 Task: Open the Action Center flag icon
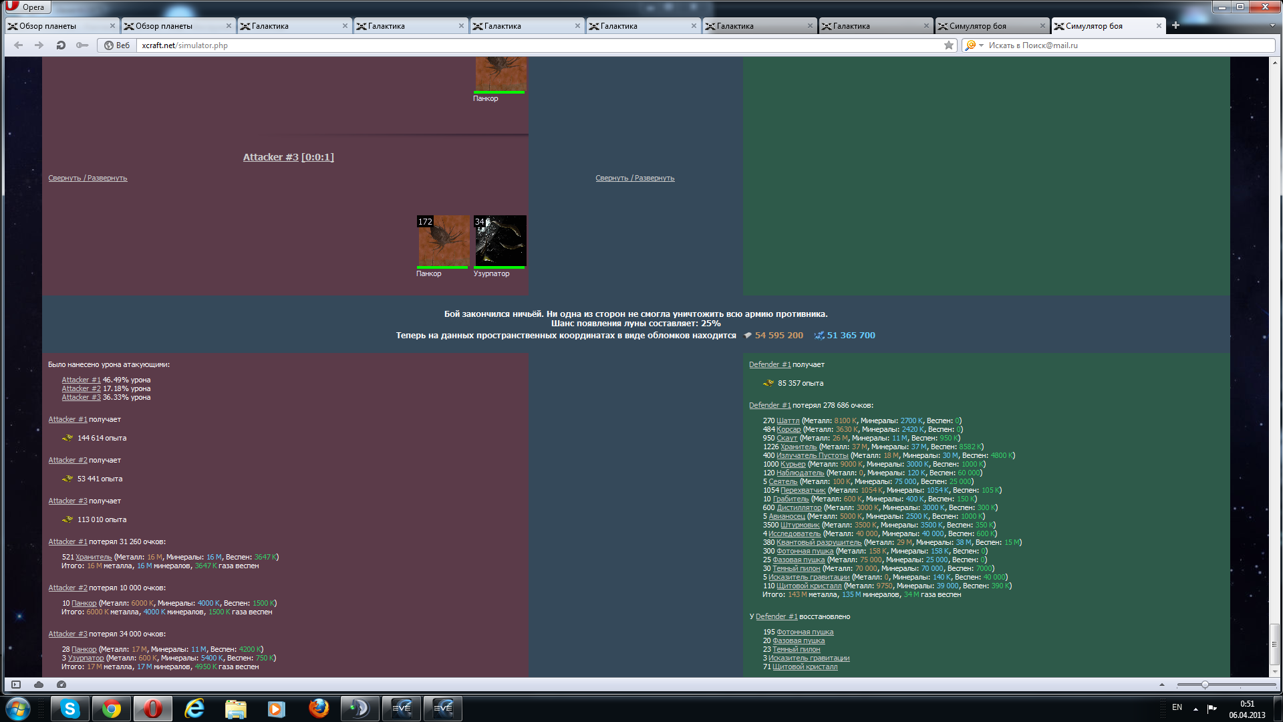pos(1211,709)
